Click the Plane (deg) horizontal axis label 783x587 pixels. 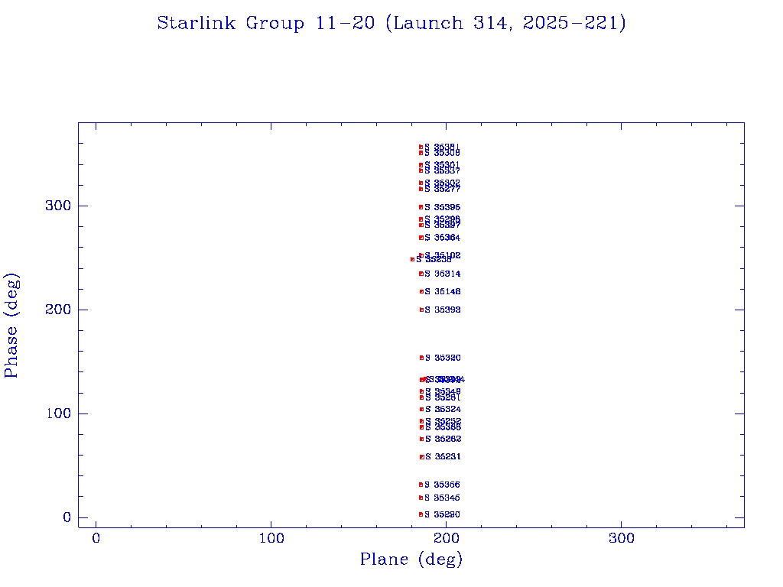pos(411,559)
